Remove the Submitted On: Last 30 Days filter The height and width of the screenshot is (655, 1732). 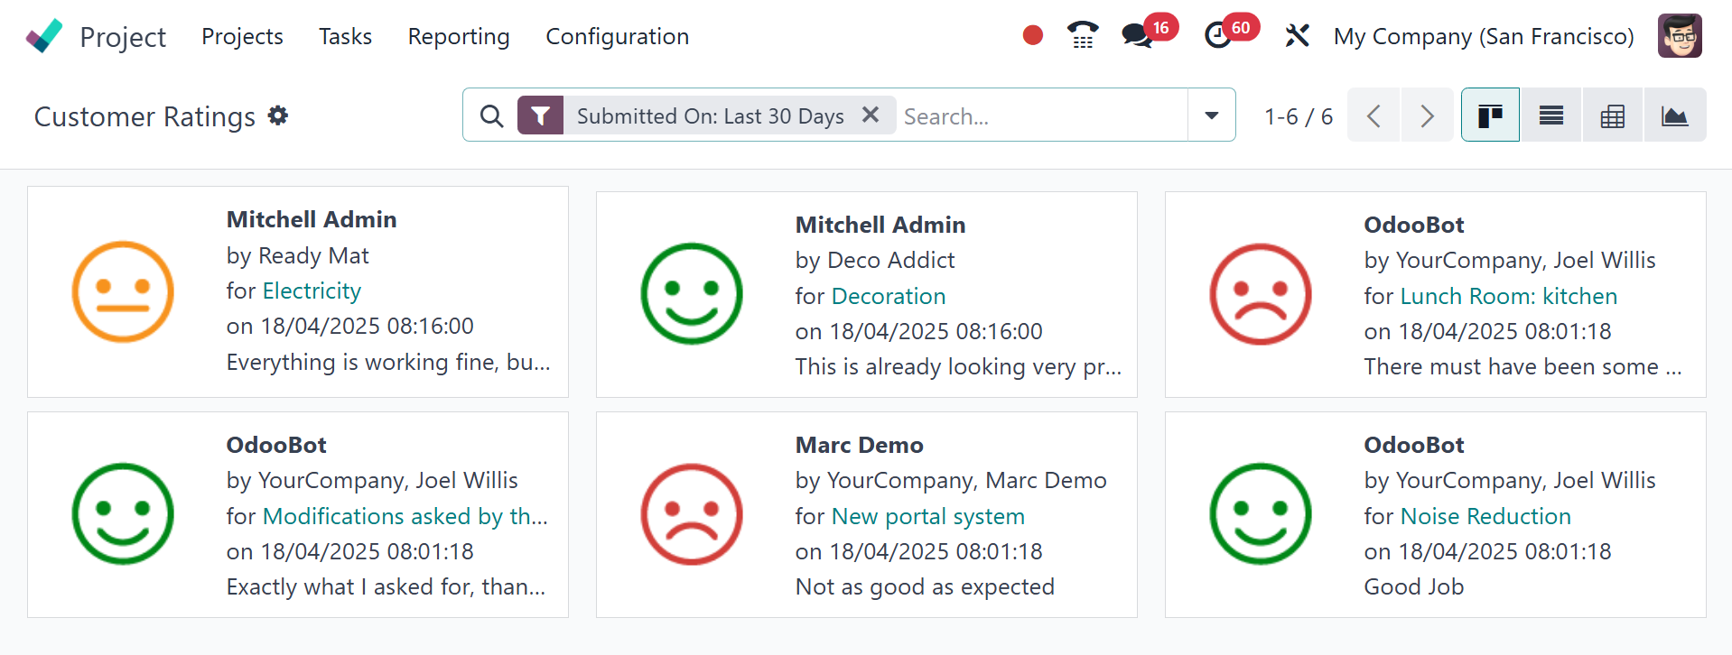click(871, 115)
